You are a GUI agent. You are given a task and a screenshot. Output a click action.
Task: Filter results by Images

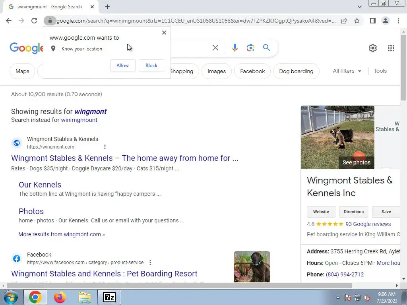click(217, 71)
